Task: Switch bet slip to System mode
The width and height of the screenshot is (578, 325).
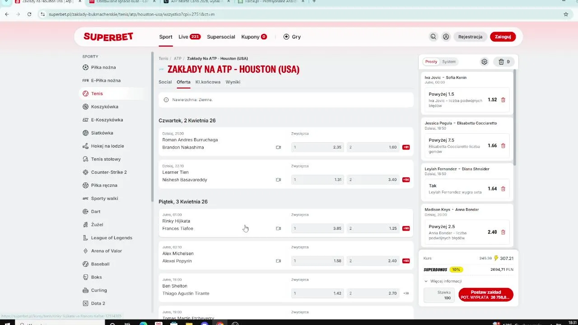Action: tap(449, 62)
